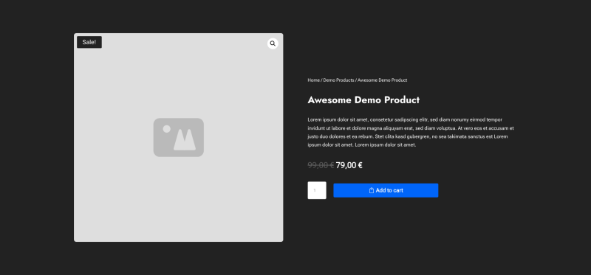Screen dimensions: 591x275
Task: Click the Lorem ipsum description paragraph
Action: coord(411,132)
